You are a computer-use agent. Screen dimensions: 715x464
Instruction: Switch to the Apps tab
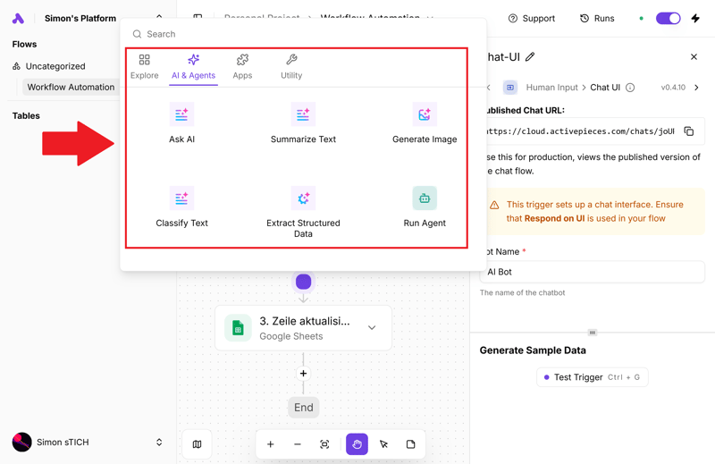click(x=242, y=66)
